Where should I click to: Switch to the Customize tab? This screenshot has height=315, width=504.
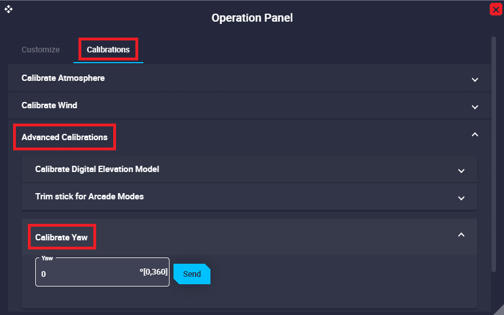pos(40,50)
